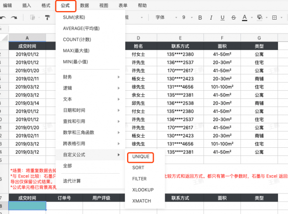Expand the 查找和引用 formula submenu
The image size is (288, 214).
coord(90,121)
